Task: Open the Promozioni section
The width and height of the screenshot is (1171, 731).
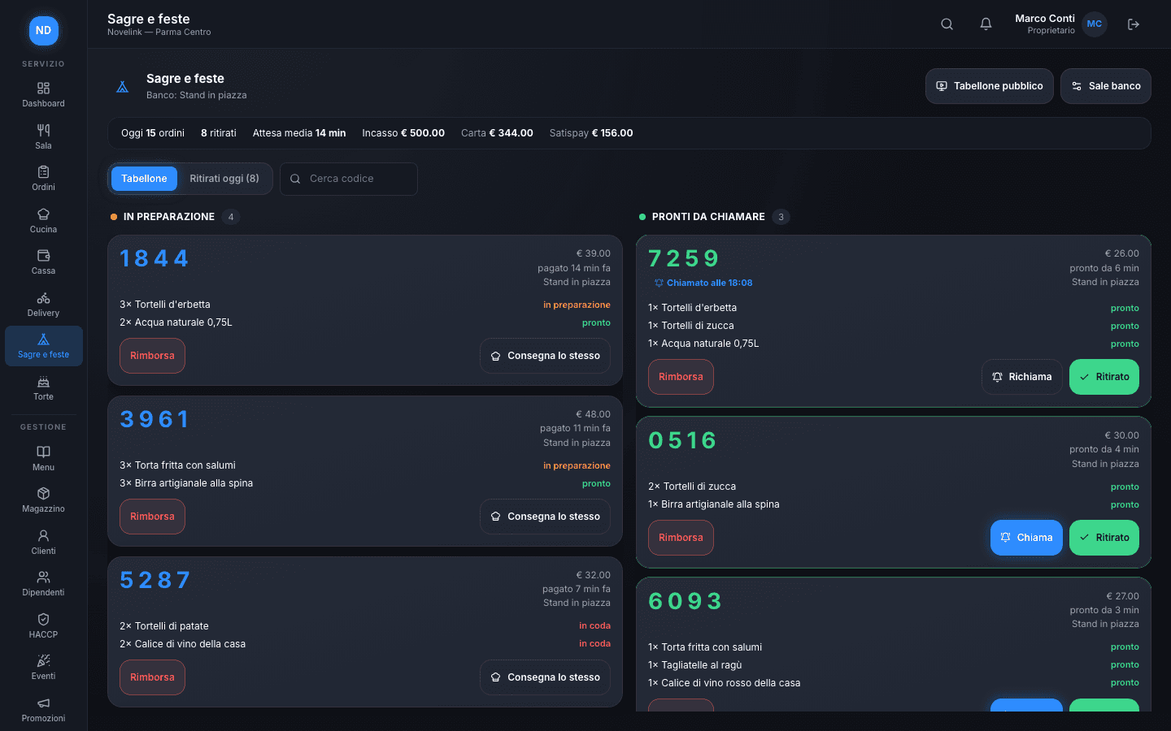Action: pos(44,709)
